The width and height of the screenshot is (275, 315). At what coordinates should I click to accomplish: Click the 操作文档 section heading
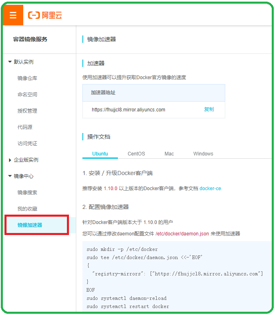click(99, 137)
